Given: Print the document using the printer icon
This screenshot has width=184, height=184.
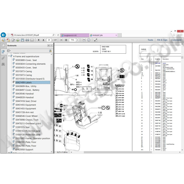Looking at the screenshot, I should 27,40.
